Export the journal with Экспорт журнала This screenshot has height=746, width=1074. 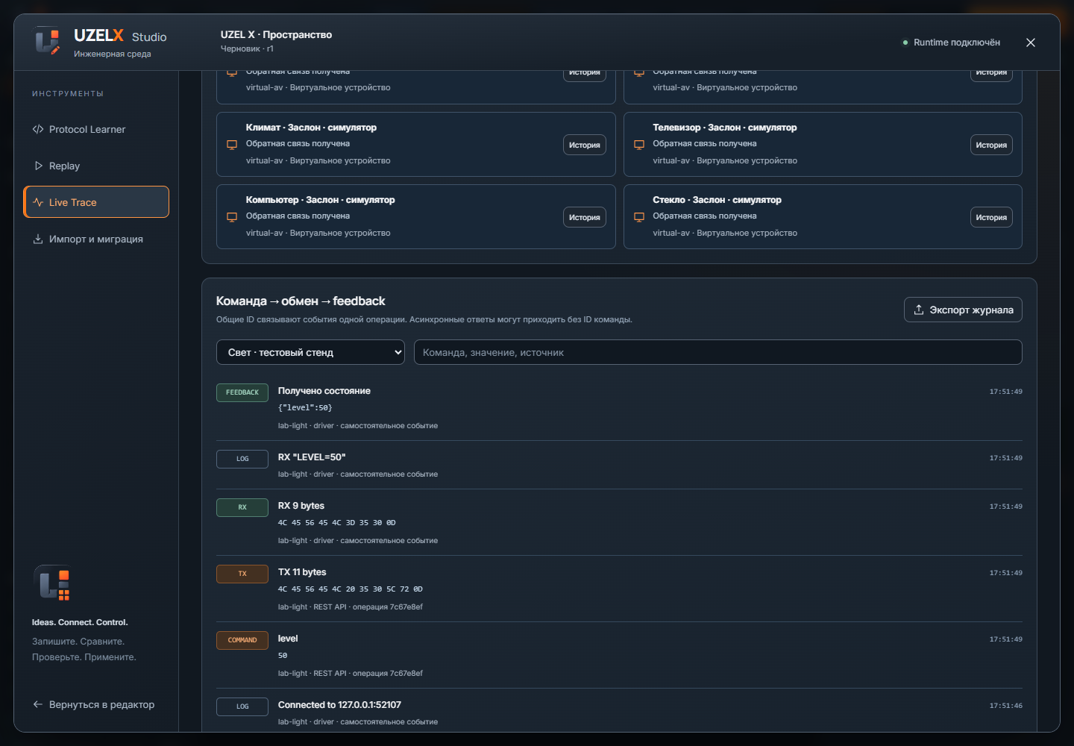[963, 310]
